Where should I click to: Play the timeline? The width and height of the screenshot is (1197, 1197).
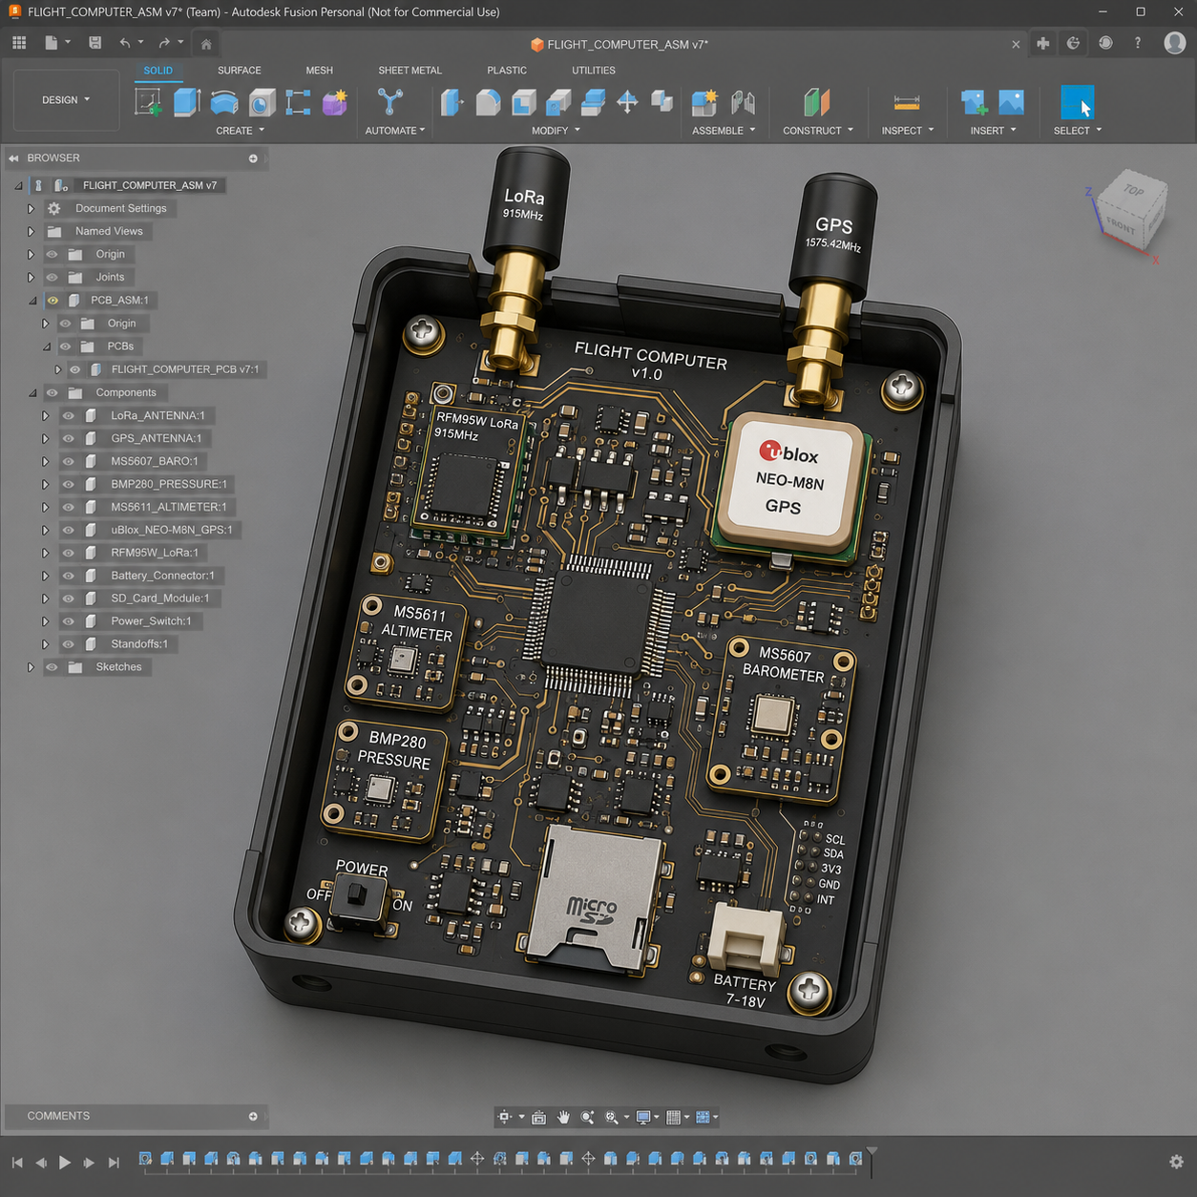pos(65,1162)
